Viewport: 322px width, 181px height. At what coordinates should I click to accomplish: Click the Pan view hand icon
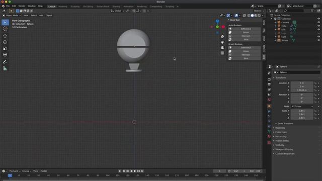[222, 42]
